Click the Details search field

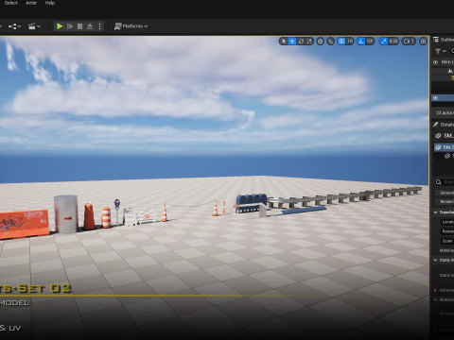click(445, 182)
